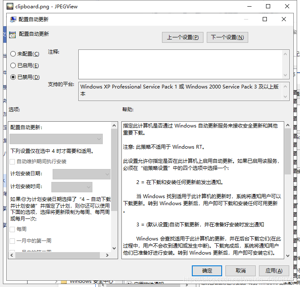The height and width of the screenshot is (287, 300).
Task: Click the options panel scroll down arrow
Action: (114, 248)
